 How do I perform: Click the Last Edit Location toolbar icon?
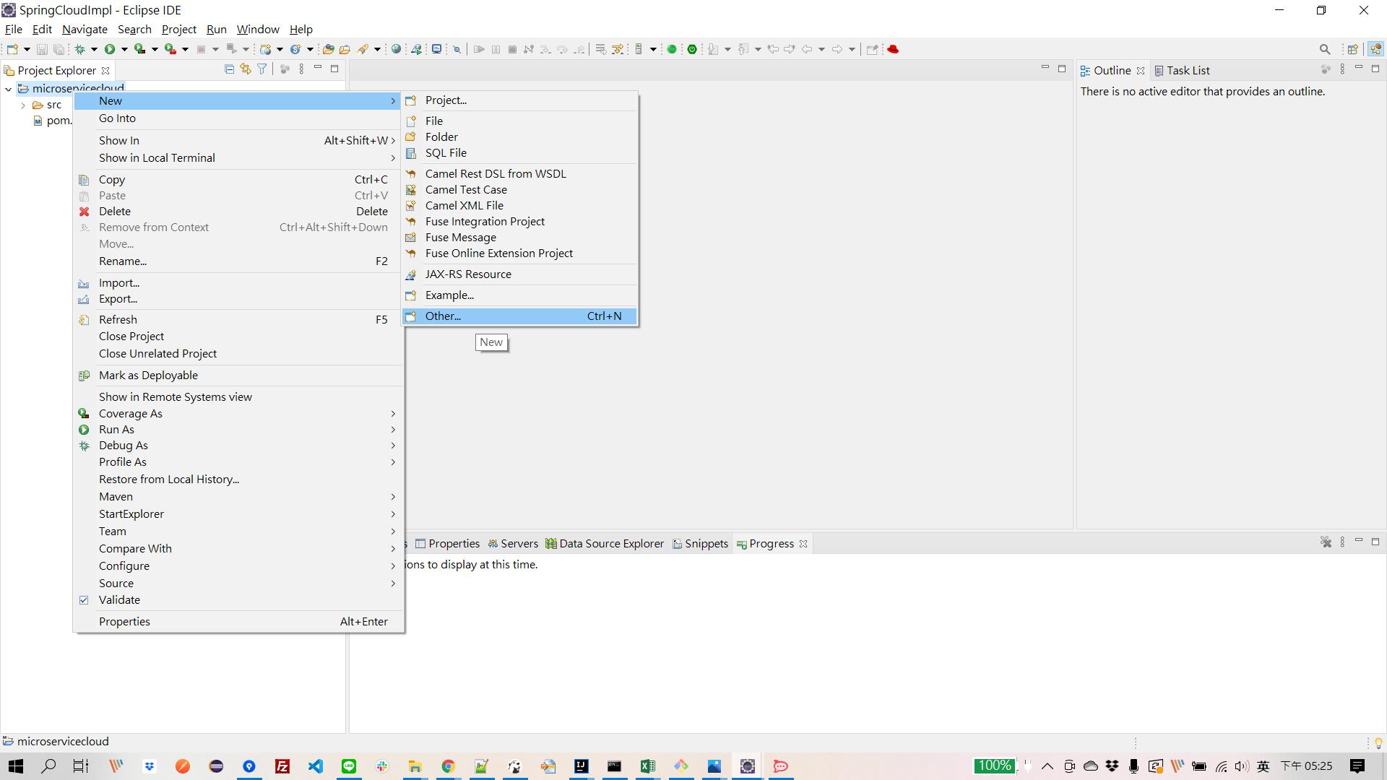pos(773,49)
